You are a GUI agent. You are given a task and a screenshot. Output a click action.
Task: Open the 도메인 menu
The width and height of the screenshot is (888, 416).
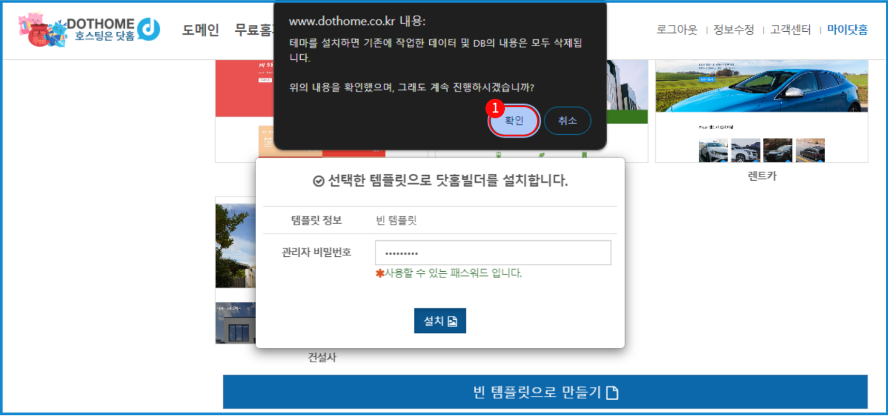click(x=200, y=30)
